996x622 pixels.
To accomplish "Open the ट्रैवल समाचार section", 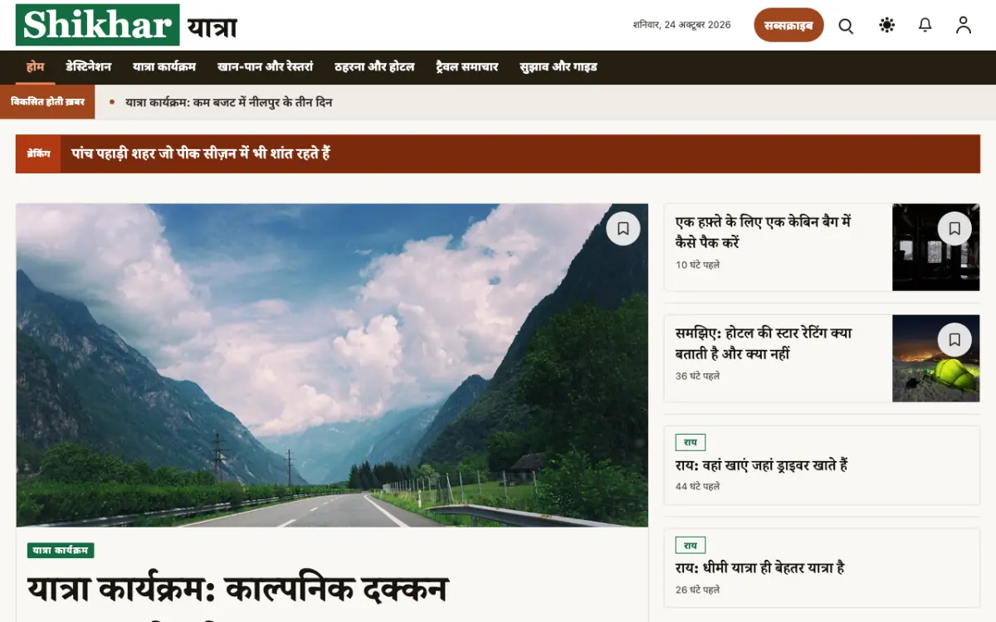I will 467,67.
